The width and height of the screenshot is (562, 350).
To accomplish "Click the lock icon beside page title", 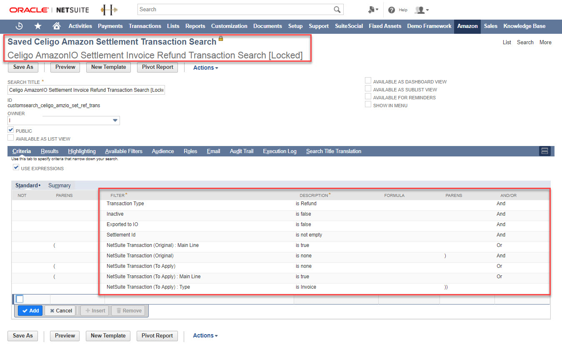I will tap(221, 39).
